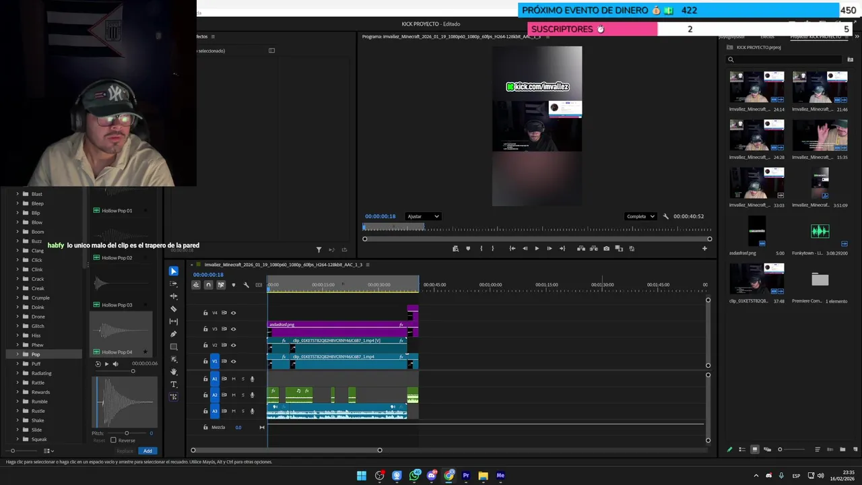This screenshot has height=485, width=862.
Task: Click the filter funnel icon in effects panel
Action: click(x=319, y=250)
